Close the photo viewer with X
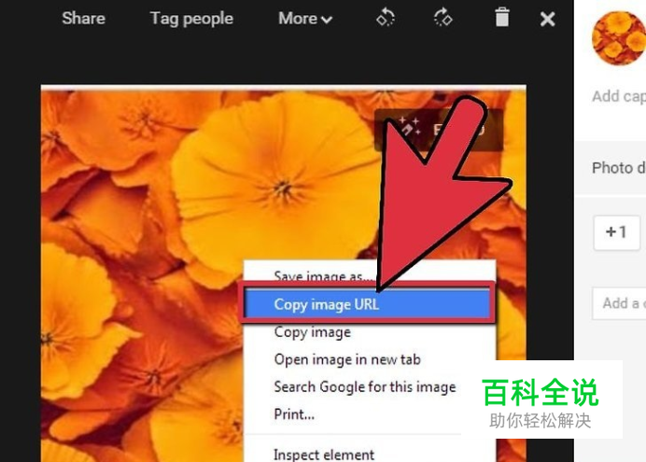646x462 pixels. 548,19
